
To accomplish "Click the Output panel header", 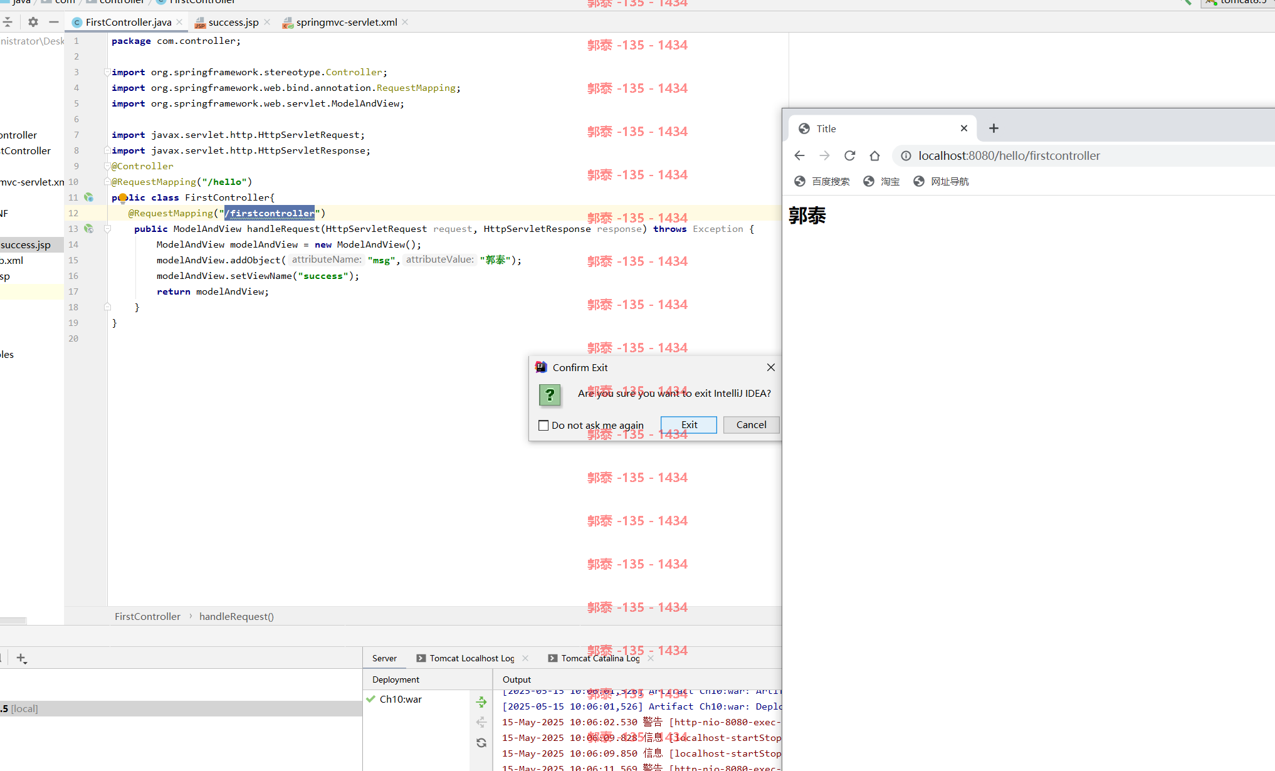I will pos(517,679).
